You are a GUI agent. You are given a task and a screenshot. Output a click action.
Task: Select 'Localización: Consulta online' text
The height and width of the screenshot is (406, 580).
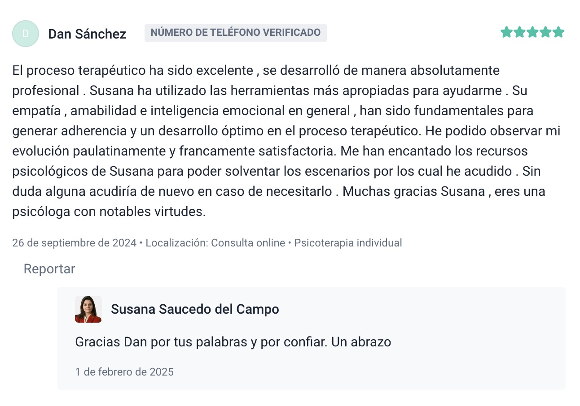click(215, 243)
